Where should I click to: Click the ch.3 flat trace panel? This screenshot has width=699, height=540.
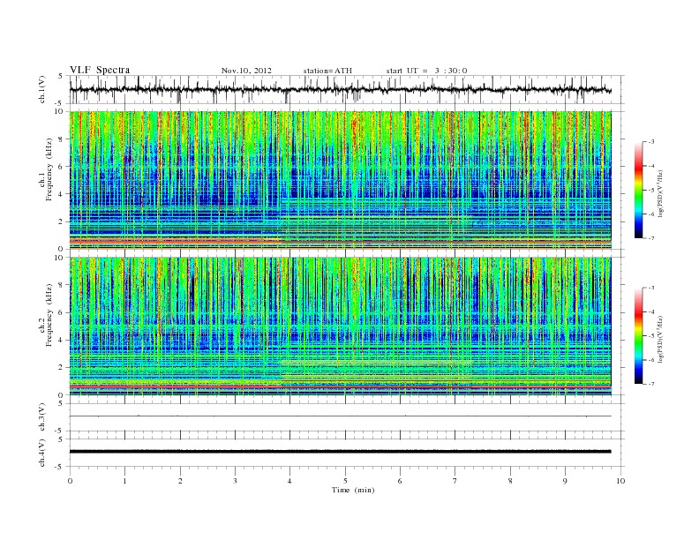pyautogui.click(x=347, y=417)
